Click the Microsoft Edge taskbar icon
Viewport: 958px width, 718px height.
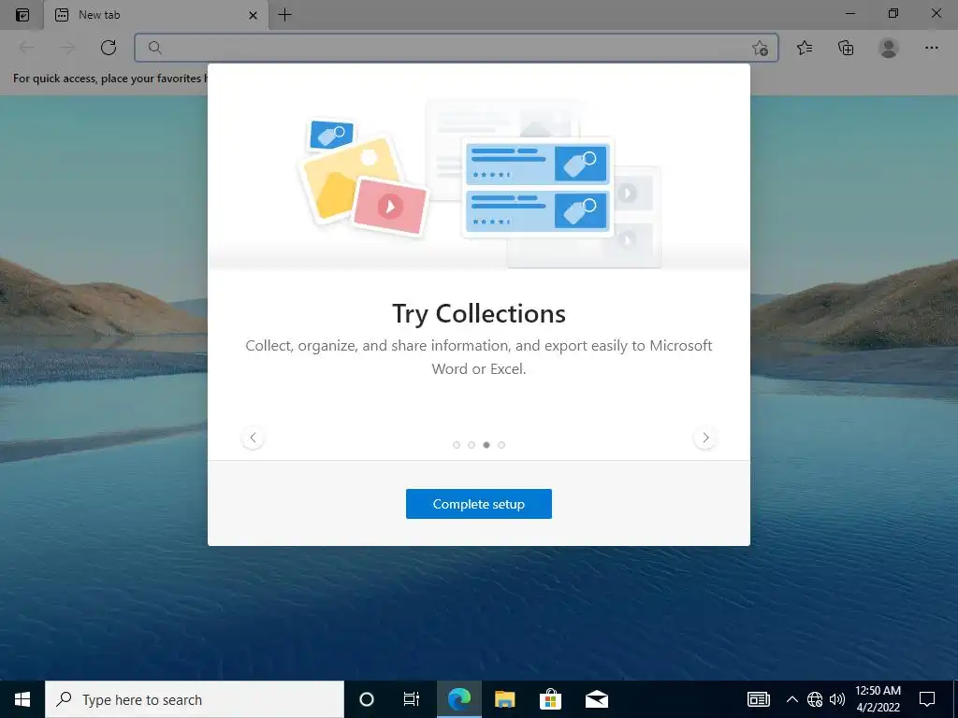[458, 699]
